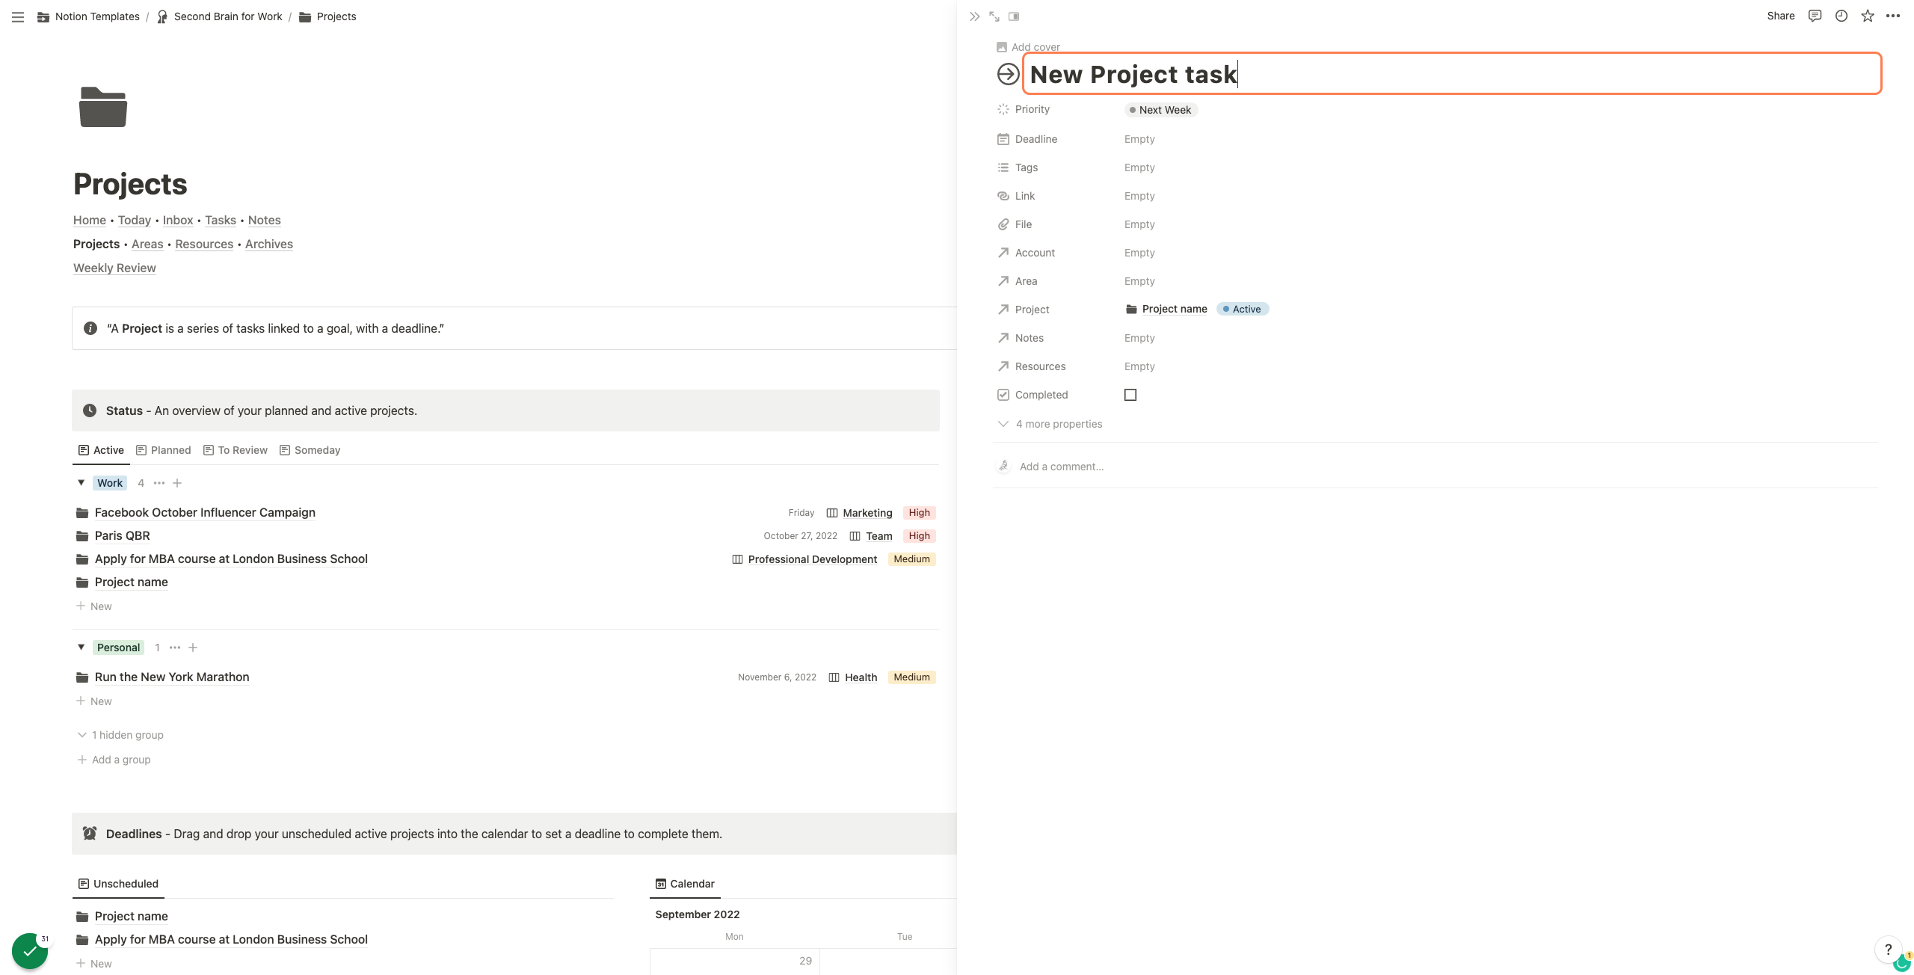Tick the Completed checkbox
Screen dimensions: 1914x975
(1130, 395)
